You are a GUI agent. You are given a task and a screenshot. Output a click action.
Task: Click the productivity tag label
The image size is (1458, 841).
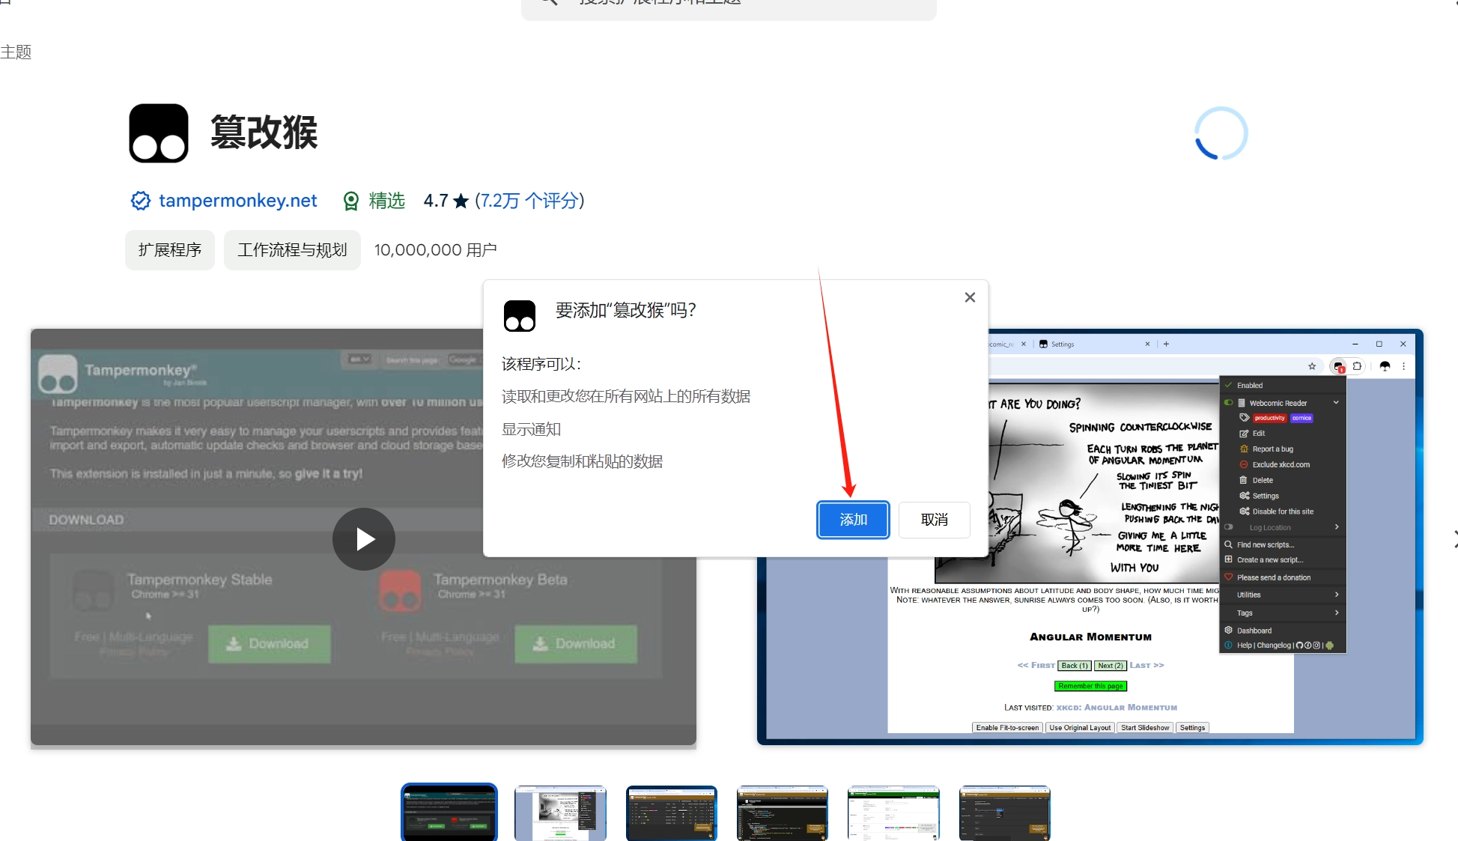(1269, 418)
